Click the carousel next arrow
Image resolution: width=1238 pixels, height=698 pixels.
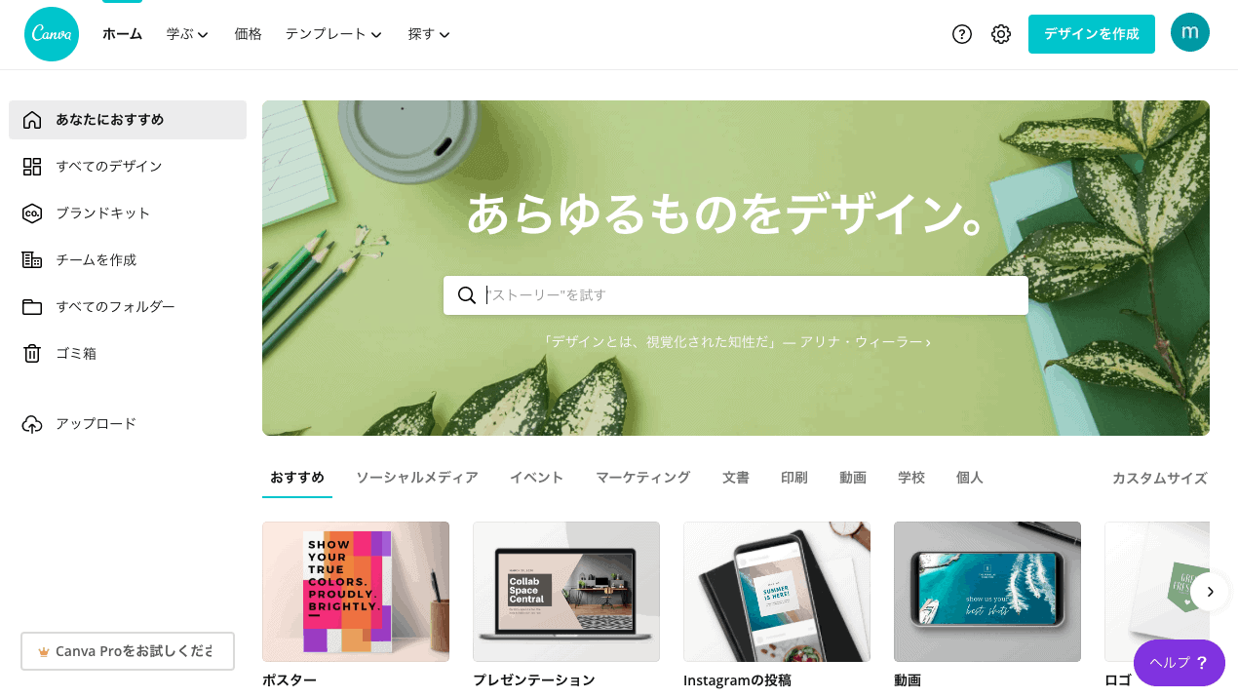1210,592
